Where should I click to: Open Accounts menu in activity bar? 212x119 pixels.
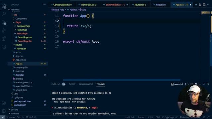coord(4,103)
